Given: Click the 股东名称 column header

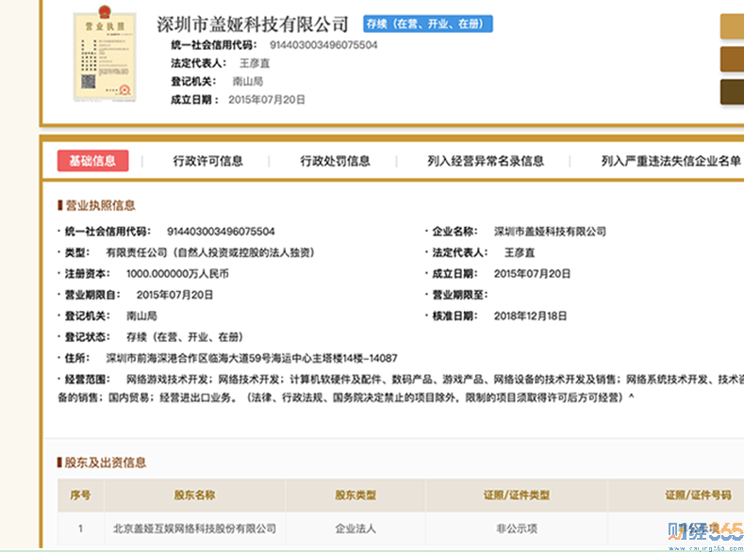Looking at the screenshot, I should pos(194,495).
